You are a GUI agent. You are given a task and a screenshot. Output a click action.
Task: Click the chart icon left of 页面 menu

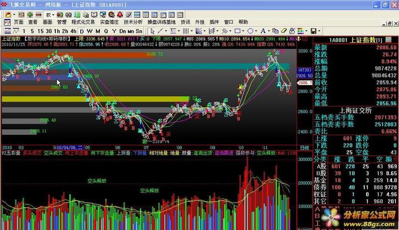(7, 22)
